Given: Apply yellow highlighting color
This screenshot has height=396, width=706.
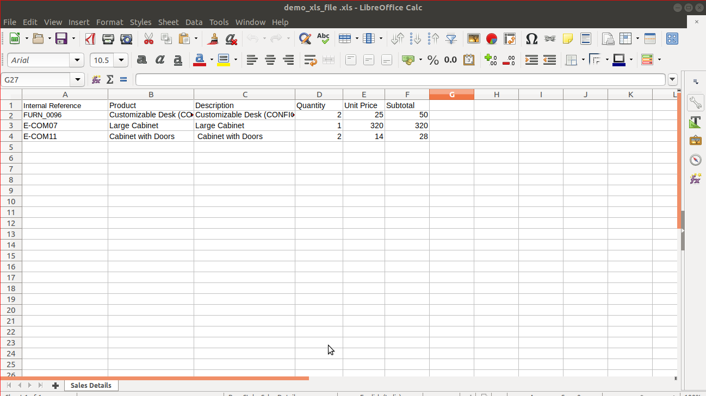Looking at the screenshot, I should (224, 60).
